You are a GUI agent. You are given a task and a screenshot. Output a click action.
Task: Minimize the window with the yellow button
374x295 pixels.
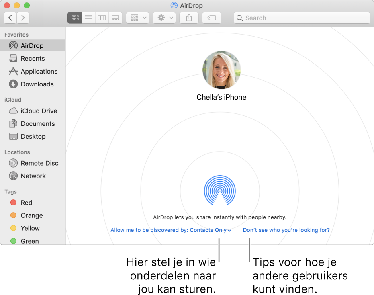pos(17,5)
